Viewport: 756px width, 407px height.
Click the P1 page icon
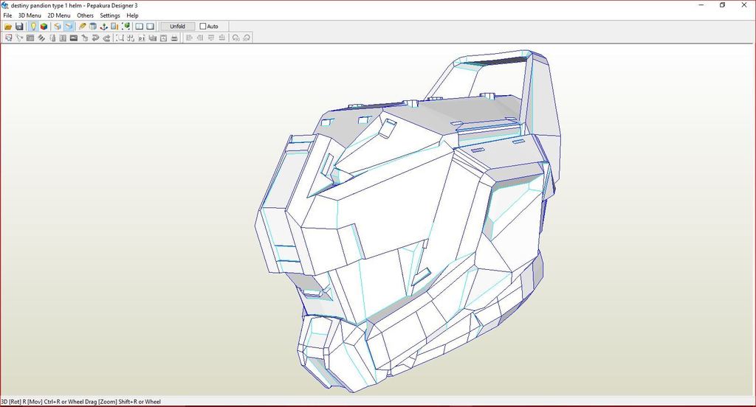click(x=142, y=38)
